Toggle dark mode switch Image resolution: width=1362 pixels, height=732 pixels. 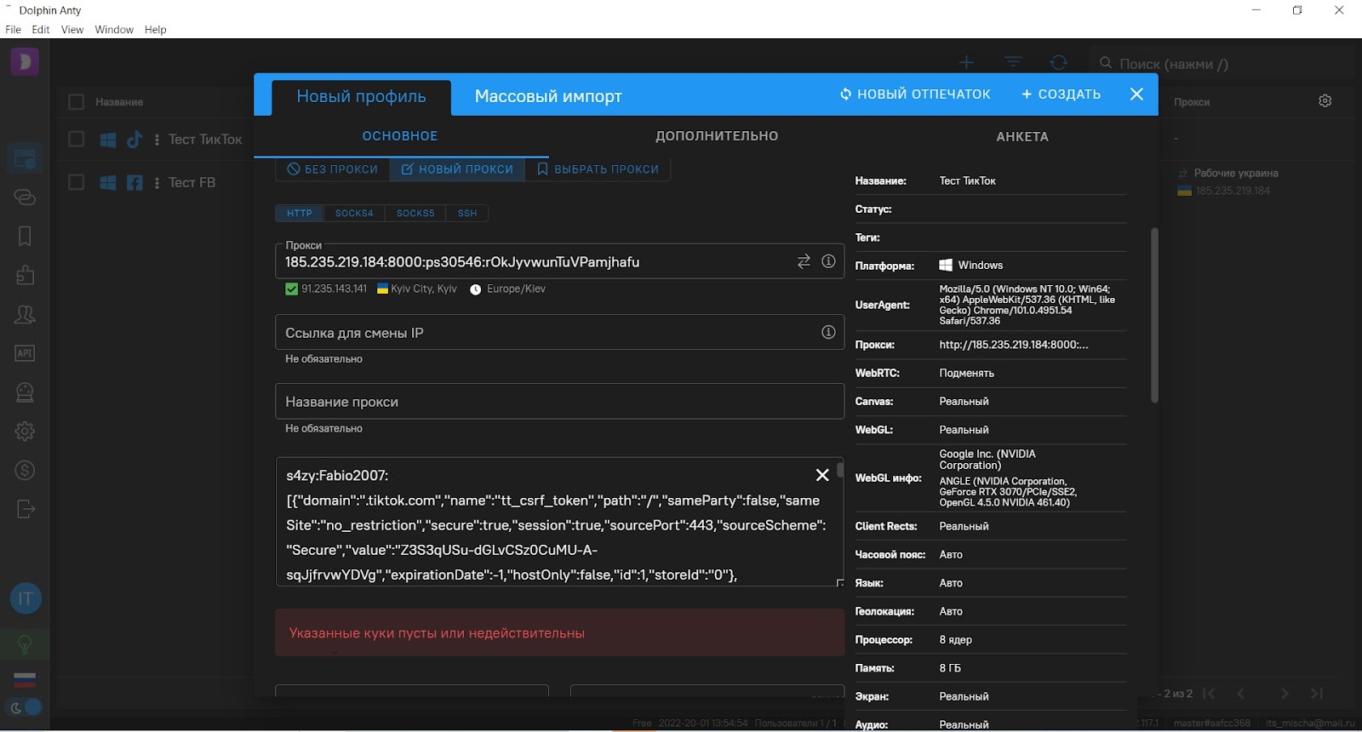[25, 707]
